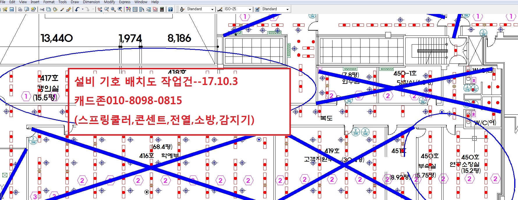Launch the QuickCalc calculator icon
518x200 pixels.
tap(162, 9)
